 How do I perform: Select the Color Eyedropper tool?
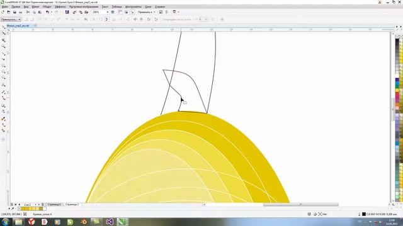click(x=3, y=119)
